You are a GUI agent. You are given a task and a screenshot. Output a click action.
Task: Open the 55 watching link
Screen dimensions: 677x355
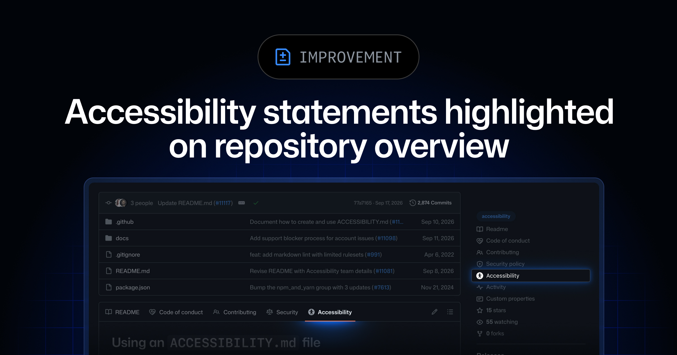click(502, 322)
